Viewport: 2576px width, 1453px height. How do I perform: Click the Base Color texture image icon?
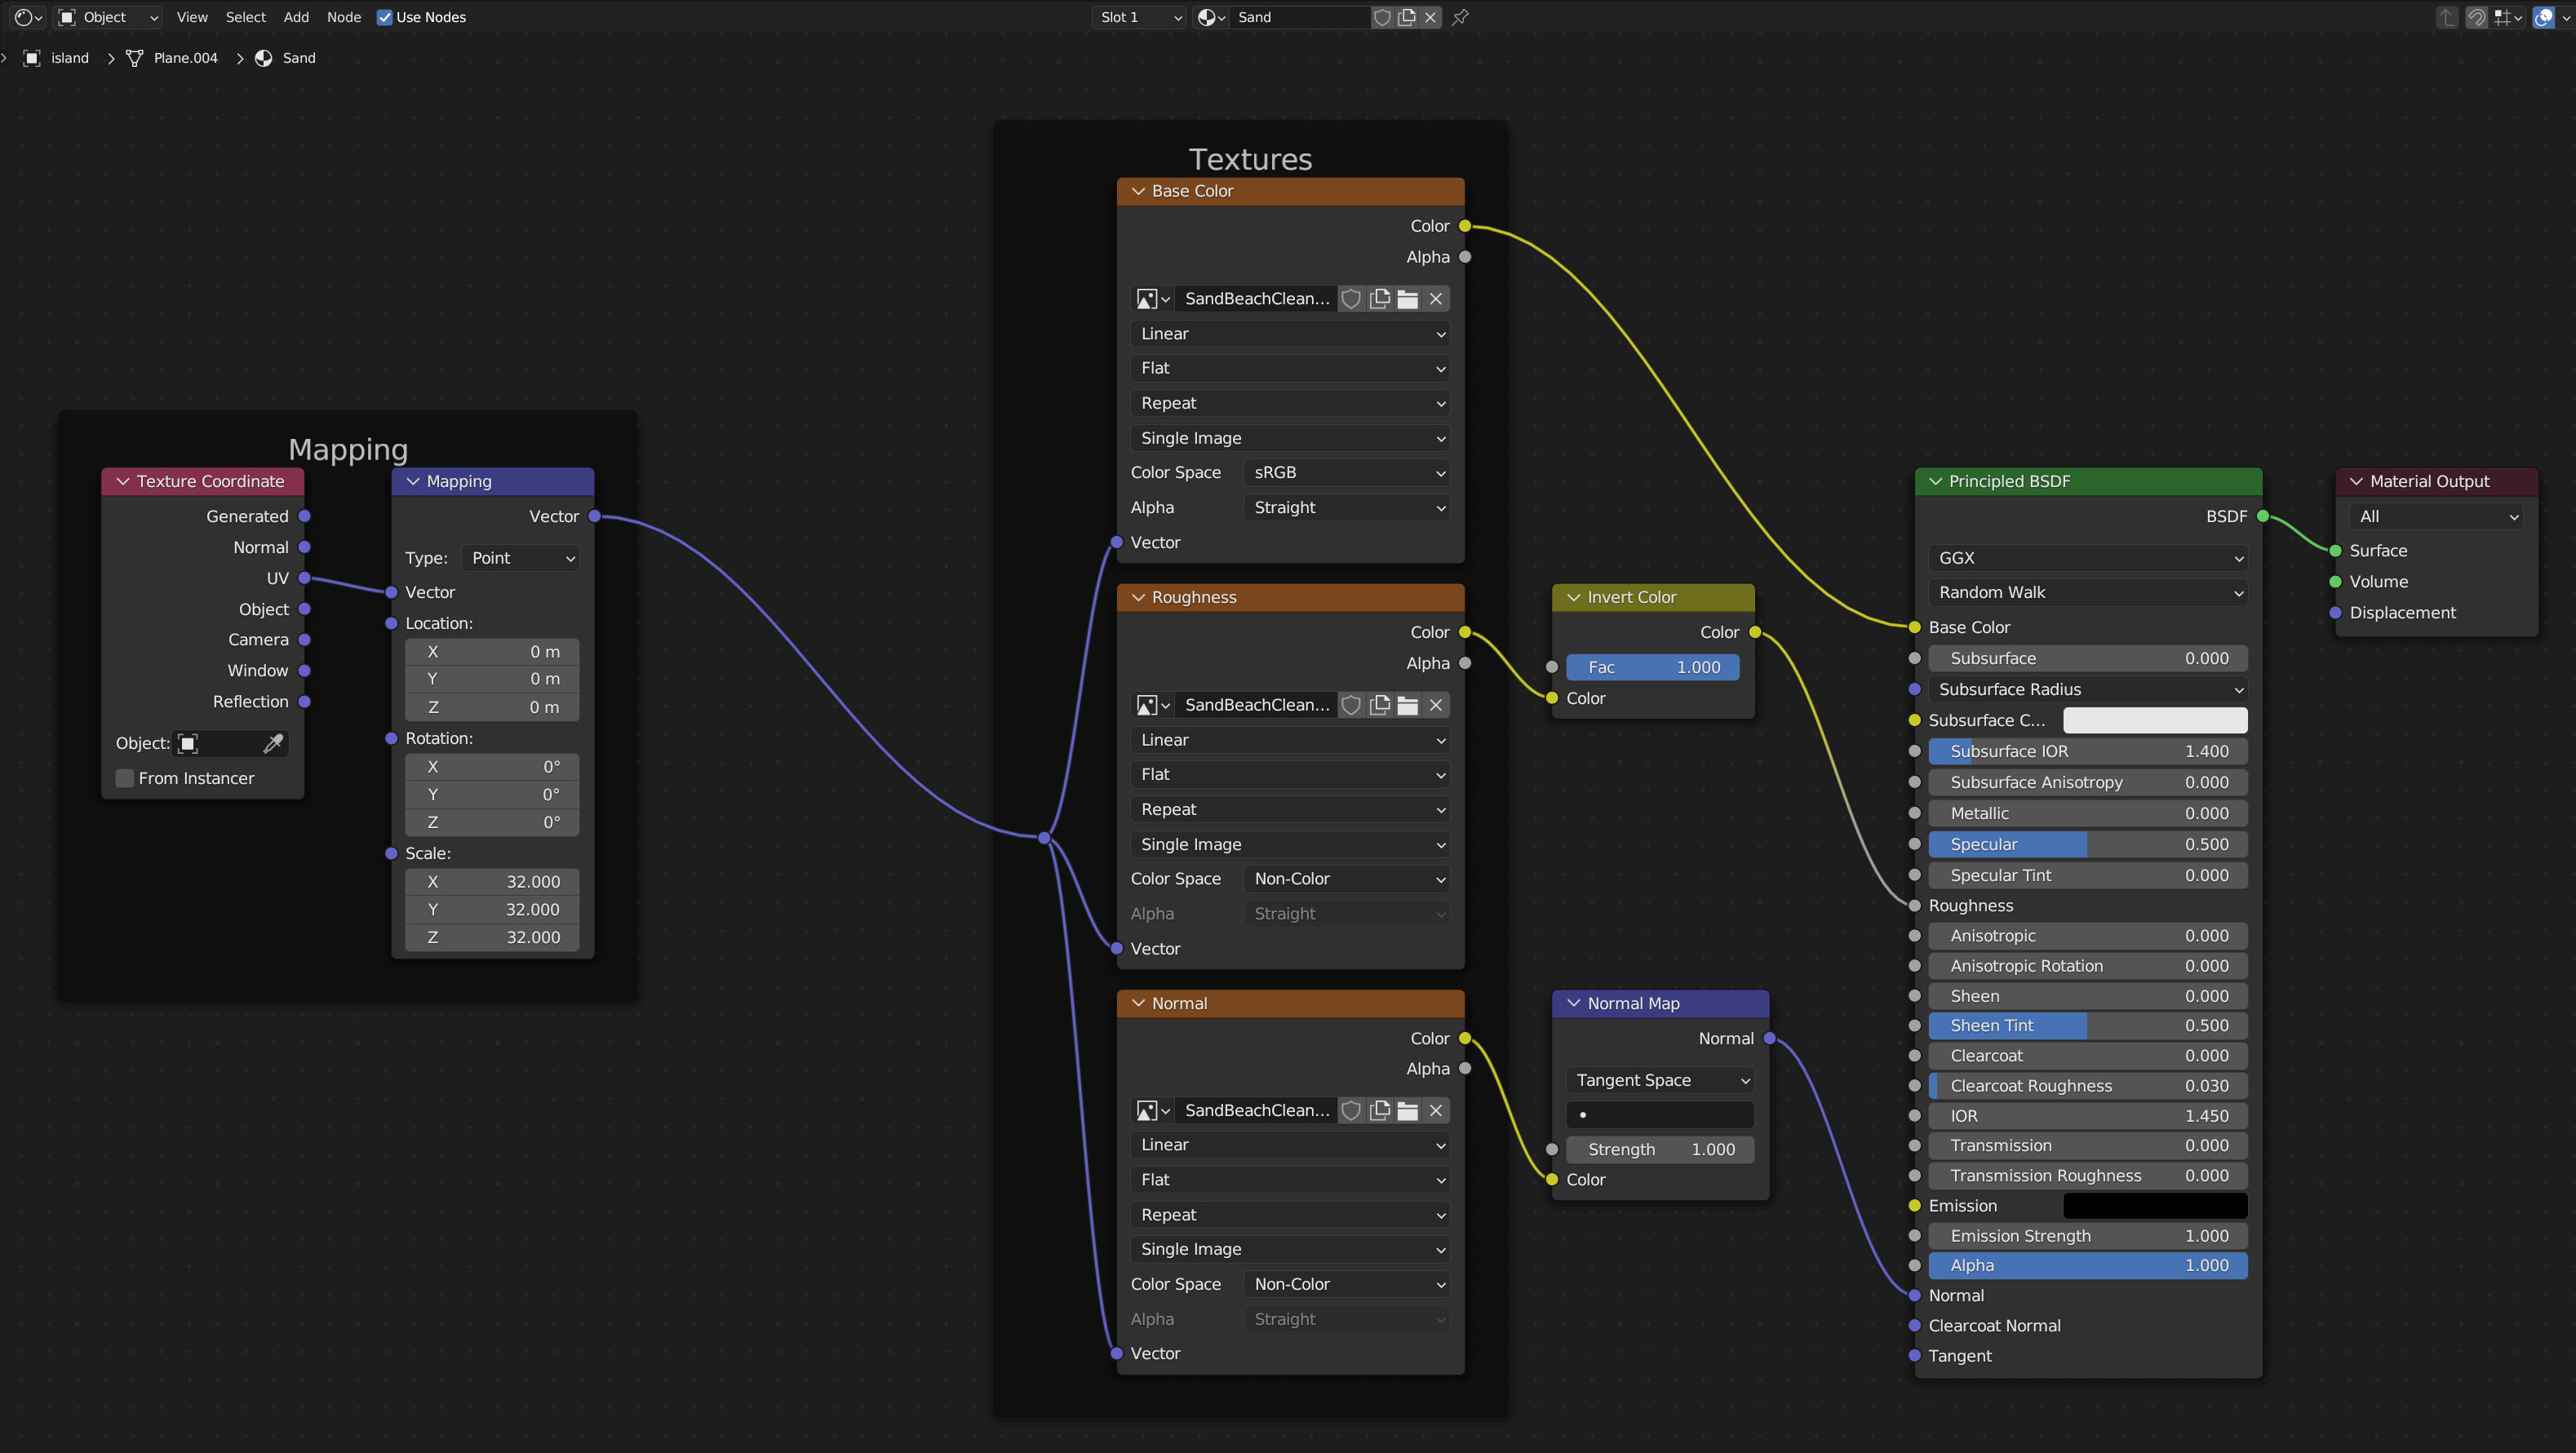tap(1145, 297)
